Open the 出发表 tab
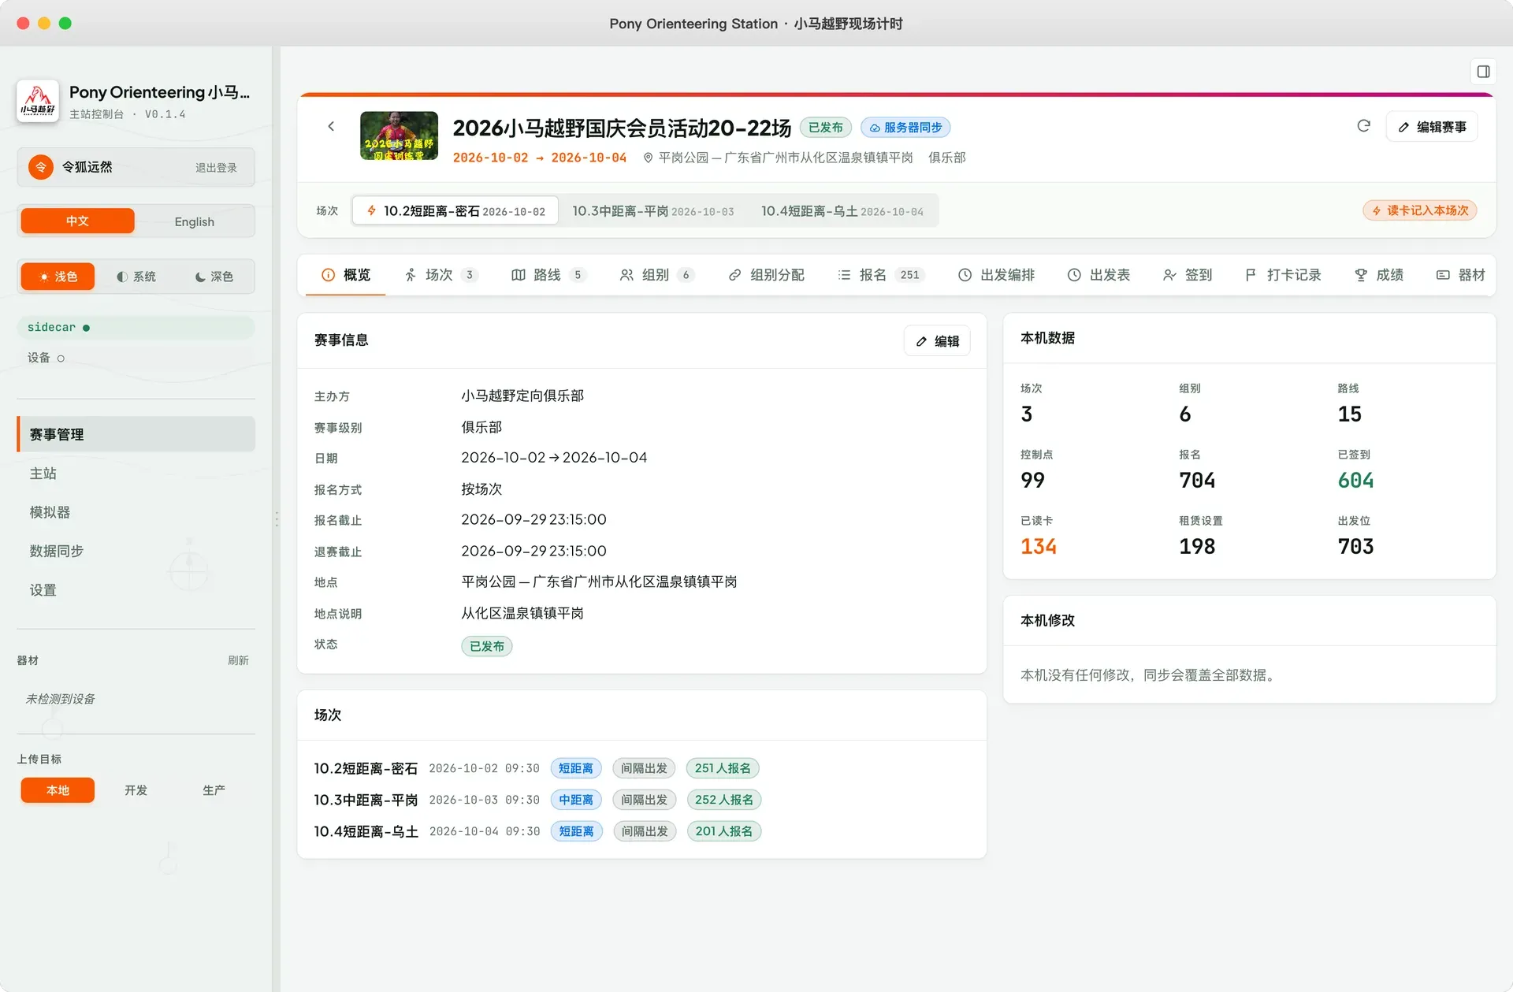 [x=1099, y=275]
